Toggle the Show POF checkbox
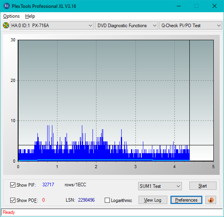This screenshot has height=217, width=224. pos(13,200)
